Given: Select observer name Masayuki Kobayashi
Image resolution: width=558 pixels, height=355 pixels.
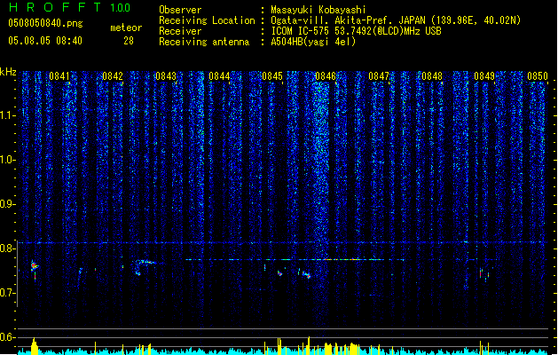Looking at the screenshot, I should point(318,10).
